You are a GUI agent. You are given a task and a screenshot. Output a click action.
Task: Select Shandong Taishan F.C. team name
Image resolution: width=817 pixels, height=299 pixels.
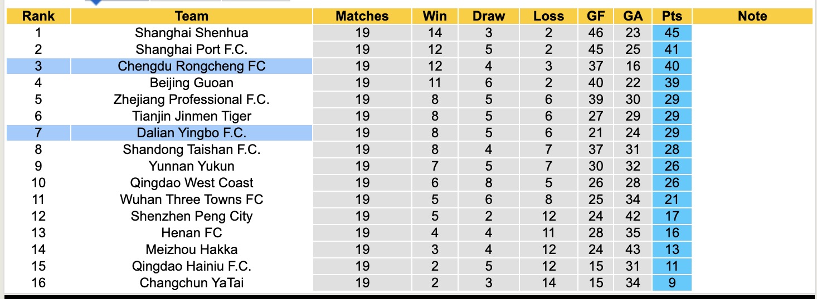click(192, 149)
